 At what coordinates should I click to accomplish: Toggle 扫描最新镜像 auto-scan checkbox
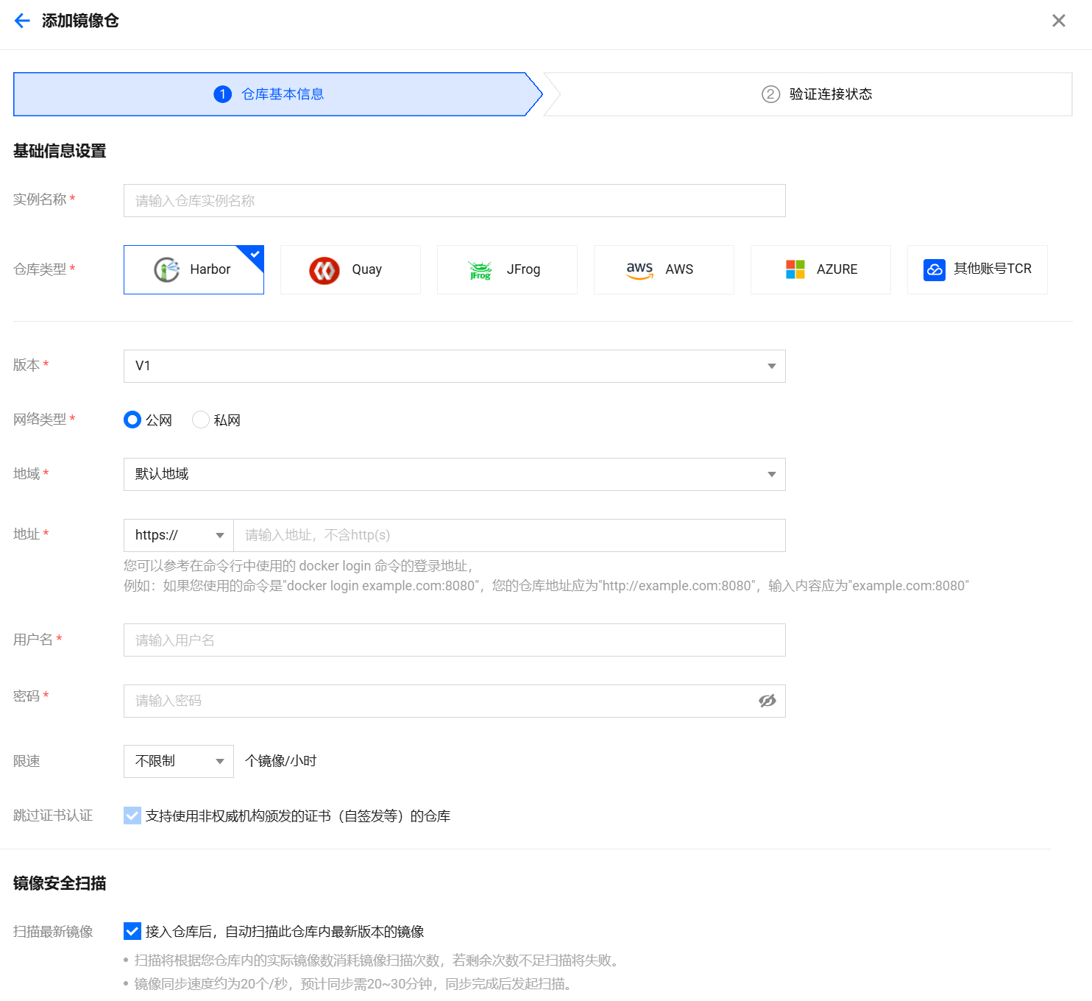click(132, 932)
